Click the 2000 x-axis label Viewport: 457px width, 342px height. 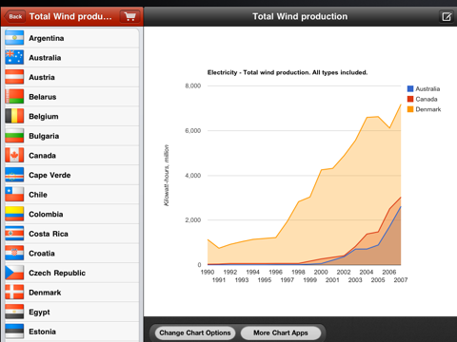[321, 272]
